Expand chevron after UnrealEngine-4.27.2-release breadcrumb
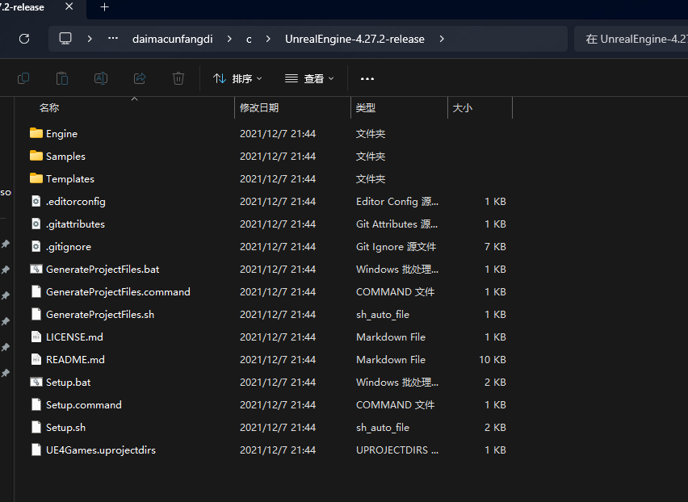 coord(442,39)
